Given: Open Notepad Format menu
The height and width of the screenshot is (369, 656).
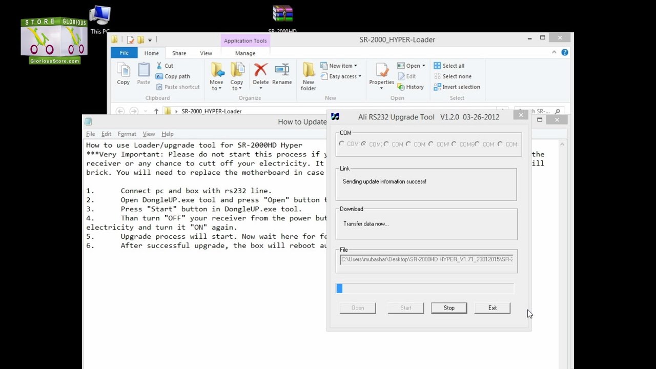Looking at the screenshot, I should (127, 134).
